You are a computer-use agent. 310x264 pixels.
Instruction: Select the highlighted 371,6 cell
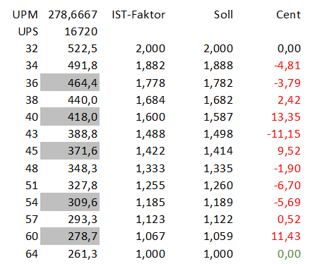70,150
